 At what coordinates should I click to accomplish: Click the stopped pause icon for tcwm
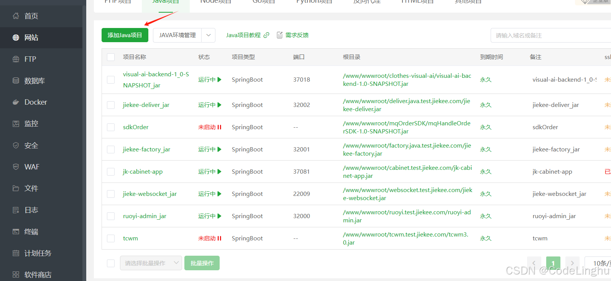click(220, 238)
